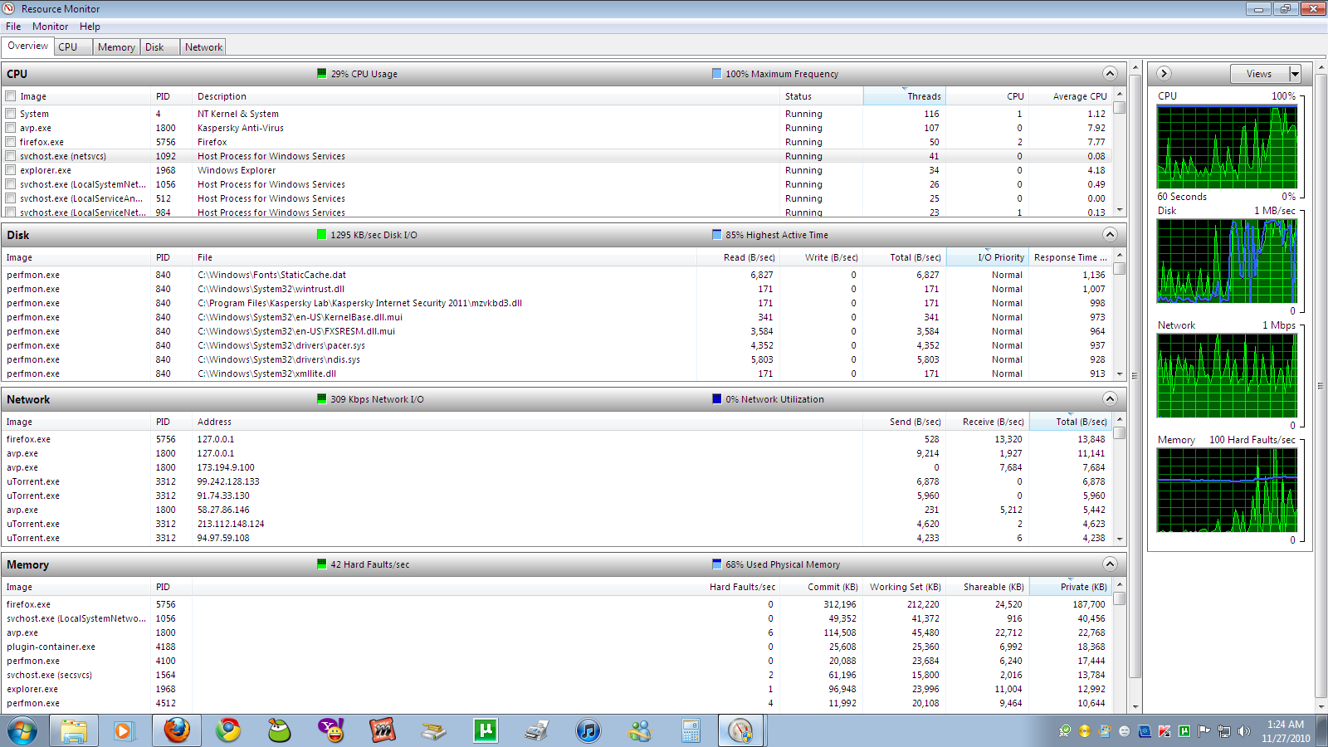This screenshot has height=747, width=1328.
Task: Click the Windows Start orb
Action: [22, 731]
